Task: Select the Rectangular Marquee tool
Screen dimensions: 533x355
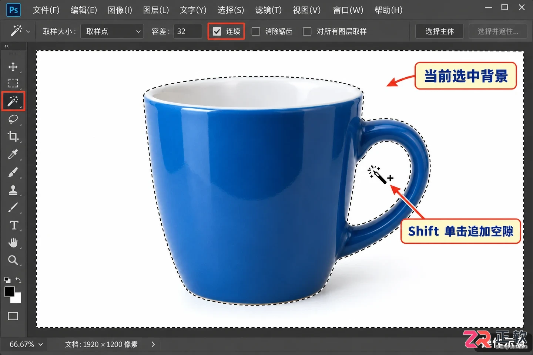Action: click(13, 83)
